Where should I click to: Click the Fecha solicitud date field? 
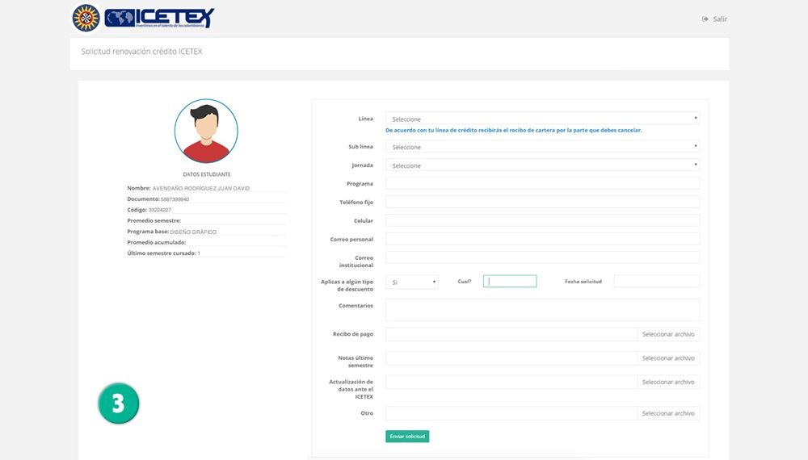click(656, 282)
